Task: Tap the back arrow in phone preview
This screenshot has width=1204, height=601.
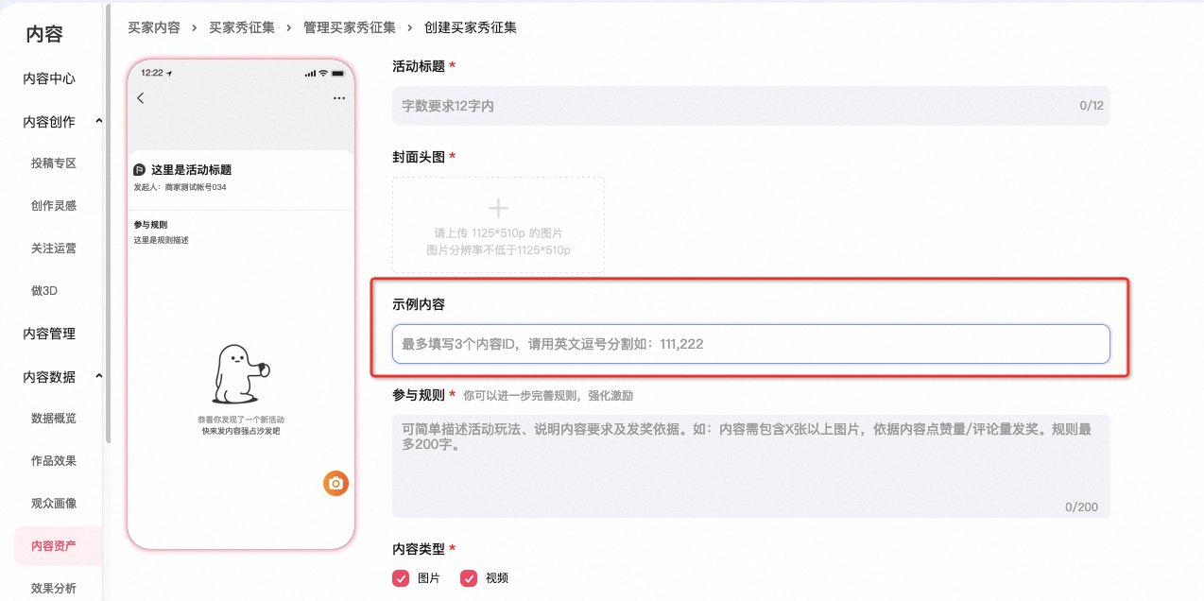Action: tap(141, 98)
